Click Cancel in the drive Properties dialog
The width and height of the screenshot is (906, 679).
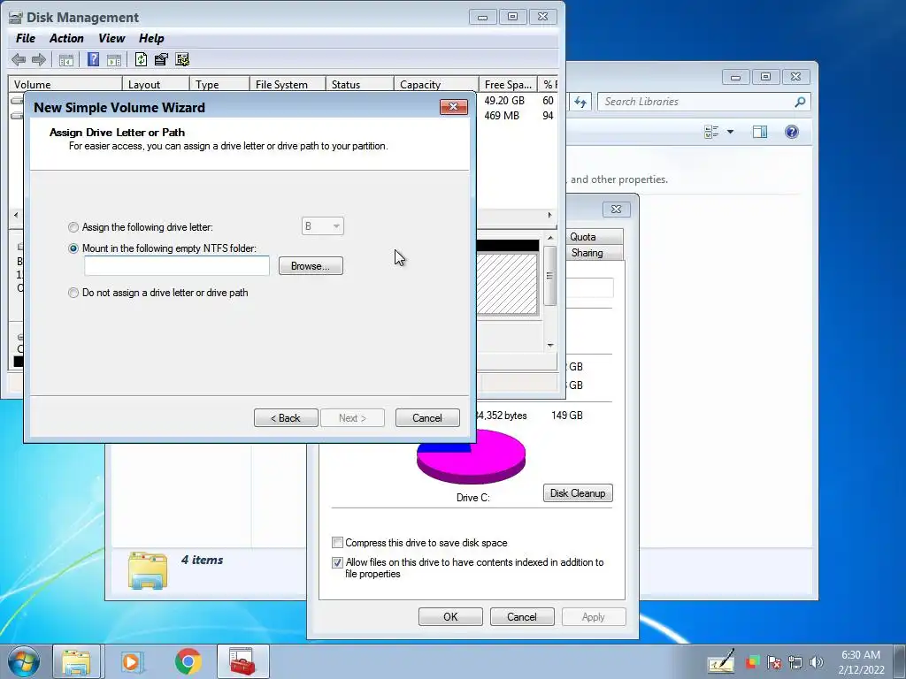click(522, 616)
